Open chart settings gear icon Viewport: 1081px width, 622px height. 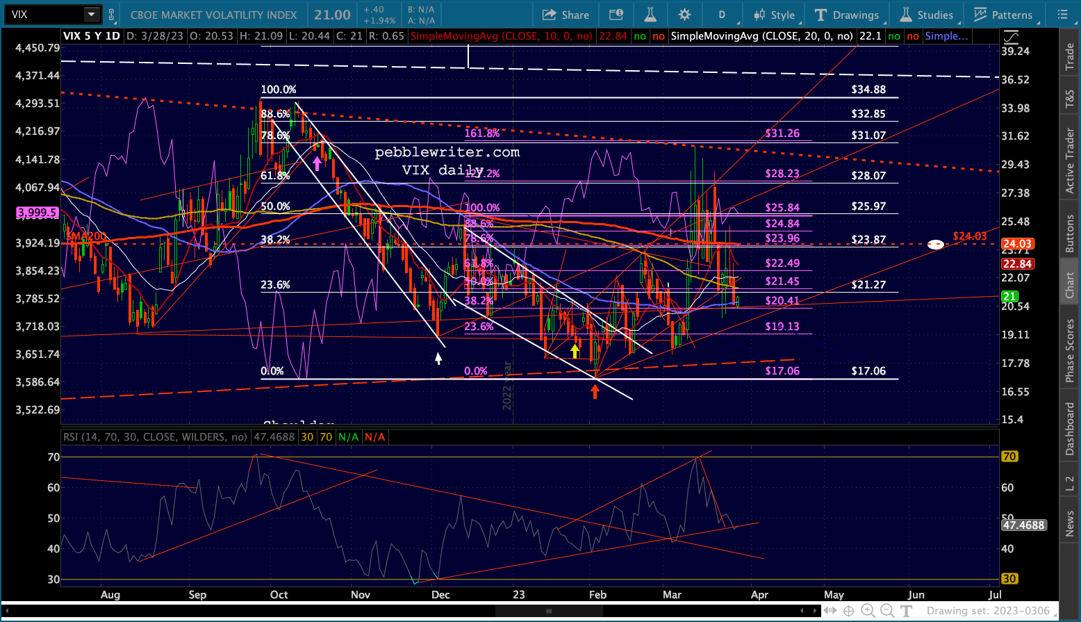coord(685,15)
